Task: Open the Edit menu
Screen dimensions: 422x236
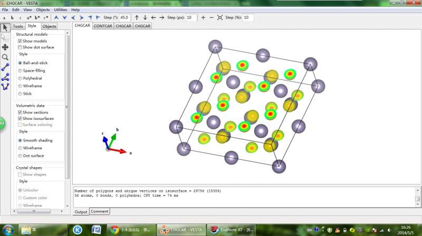Action: tap(16, 9)
